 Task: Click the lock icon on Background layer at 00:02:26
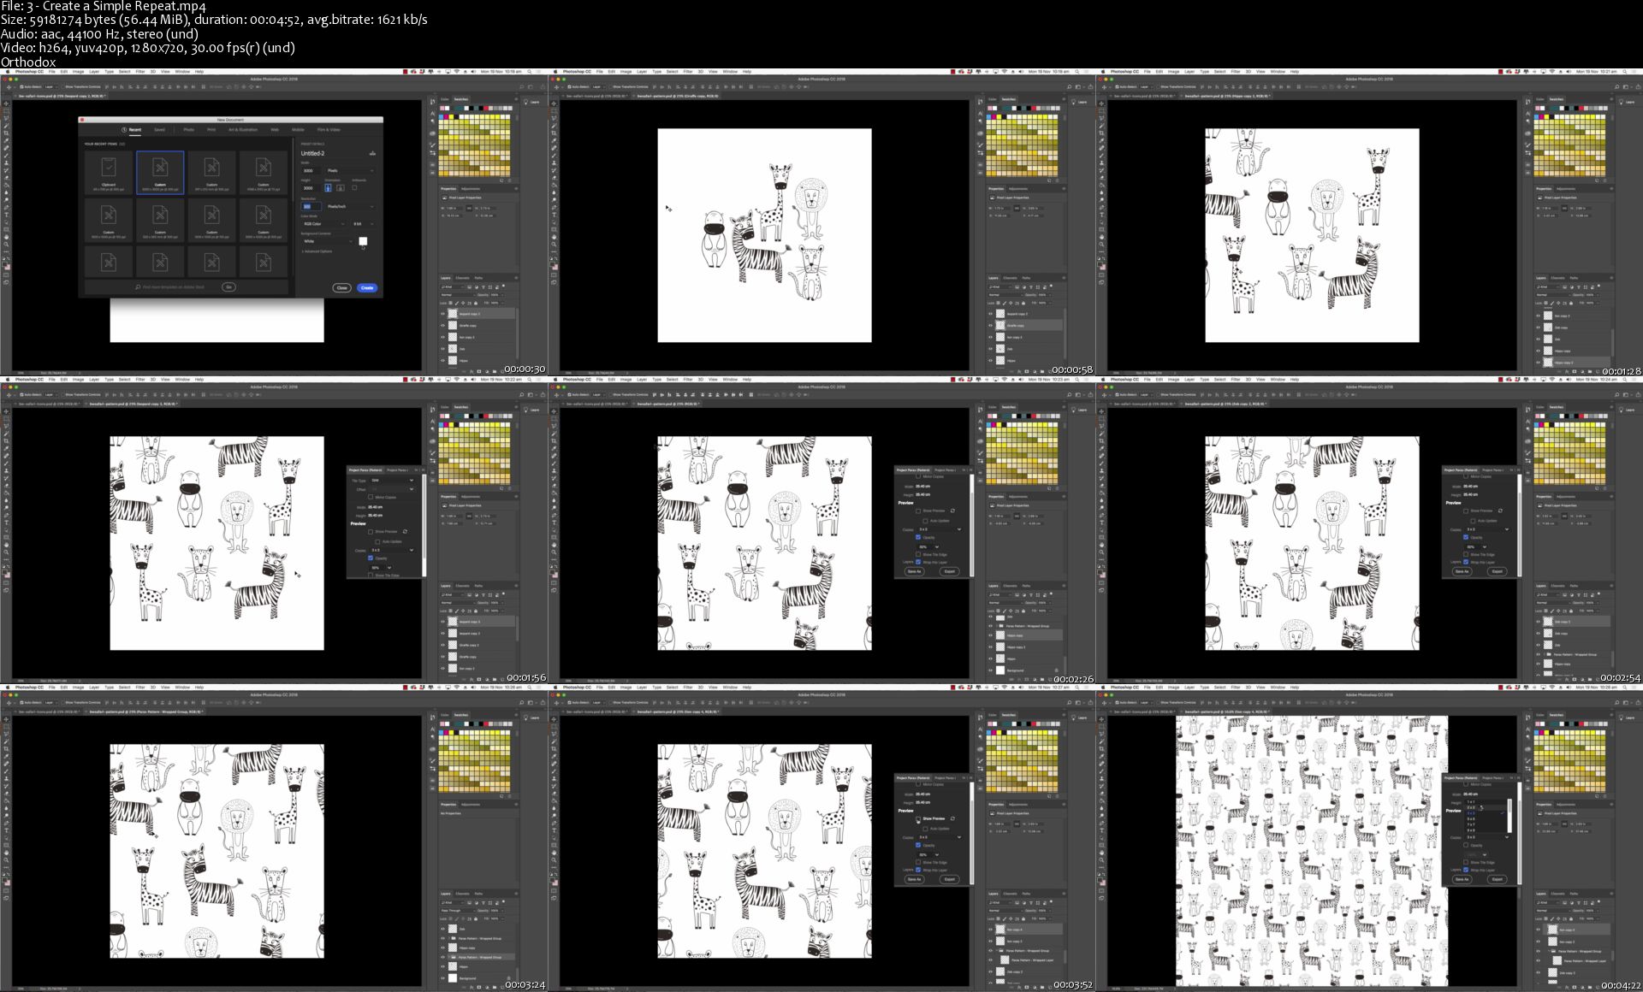pyautogui.click(x=1057, y=670)
